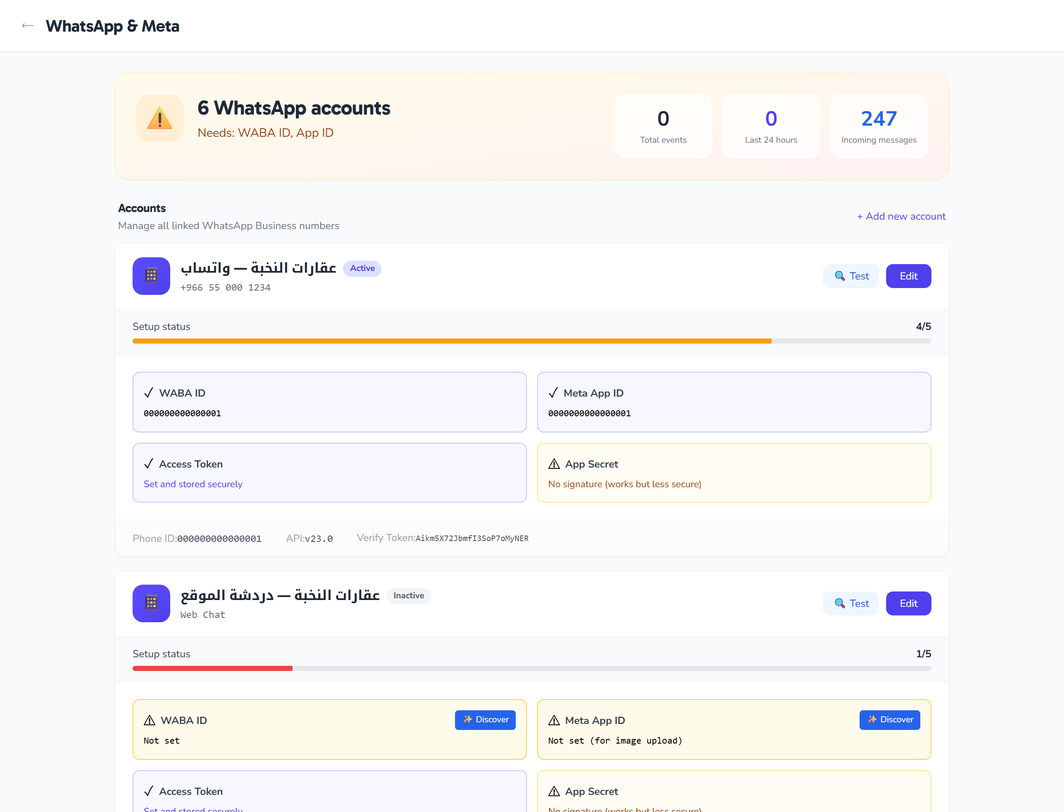
Task: Click the warning icon next to App Secret in the Active account
Action: [x=554, y=464]
